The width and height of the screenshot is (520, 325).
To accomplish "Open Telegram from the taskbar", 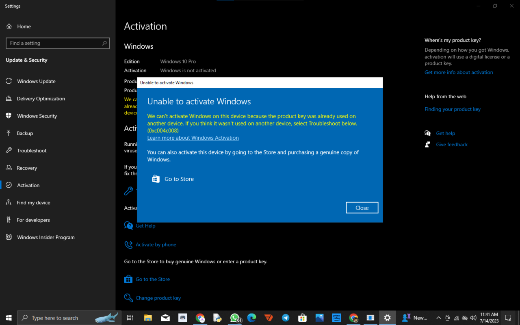I will pyautogui.click(x=286, y=318).
